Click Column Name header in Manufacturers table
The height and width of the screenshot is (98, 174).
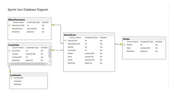pos(18,22)
